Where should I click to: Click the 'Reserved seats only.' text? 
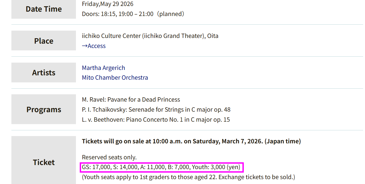pyautogui.click(x=109, y=157)
